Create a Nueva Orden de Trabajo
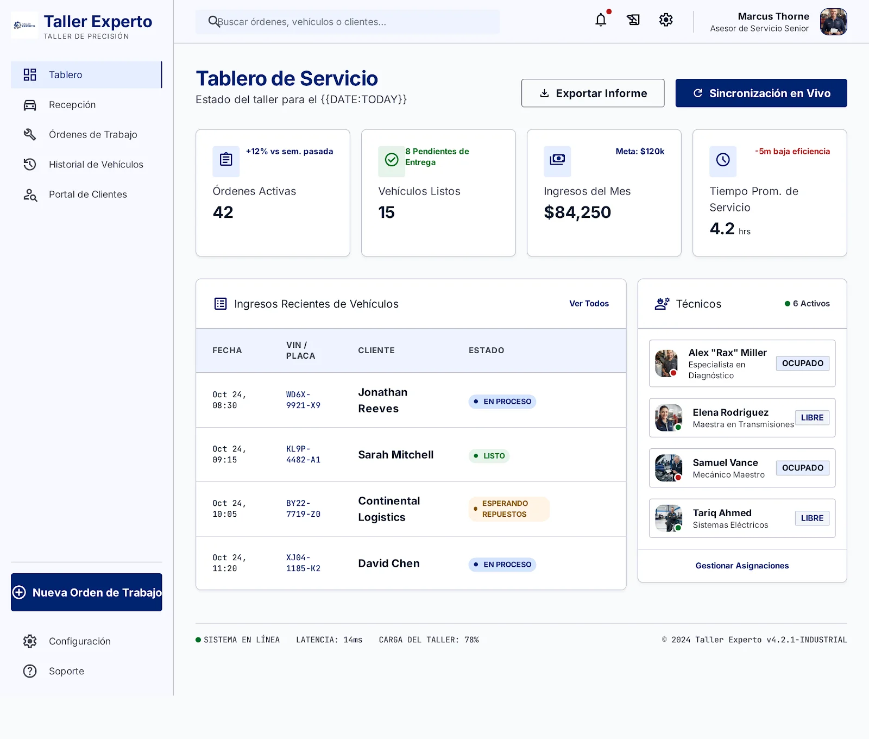This screenshot has width=869, height=739. 86,592
